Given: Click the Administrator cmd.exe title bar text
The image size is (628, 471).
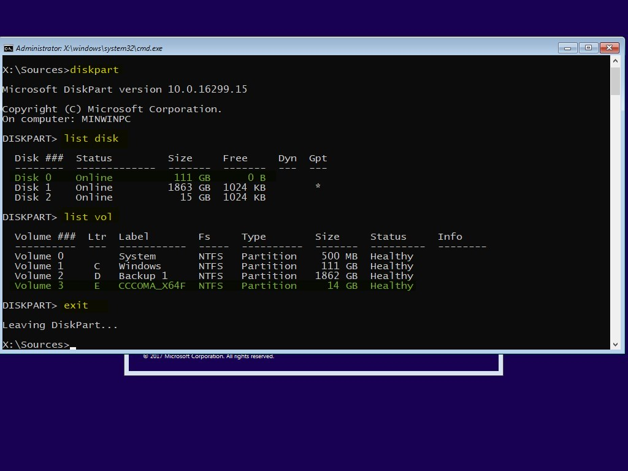Looking at the screenshot, I should [89, 48].
